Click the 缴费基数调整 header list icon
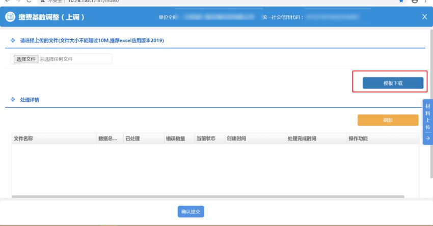 pyautogui.click(x=10, y=17)
